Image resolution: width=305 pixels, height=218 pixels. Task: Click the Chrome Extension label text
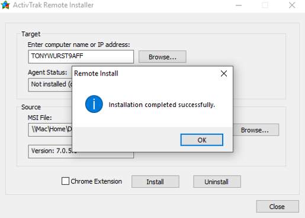click(96, 181)
